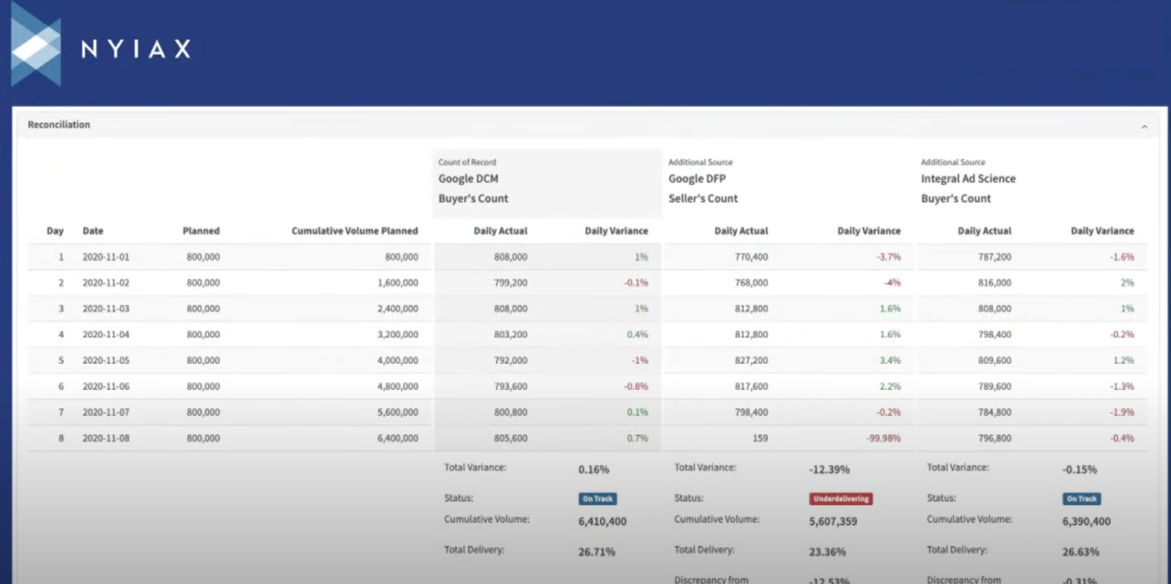Screen dimensions: 1171x584
Task: Click cumulative planned value 2,400,000
Action: tap(398, 309)
